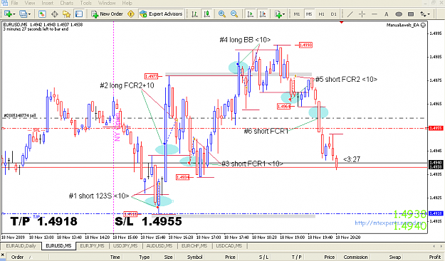
Task: Sort trades by the Swap column header
Action: tap(394, 257)
